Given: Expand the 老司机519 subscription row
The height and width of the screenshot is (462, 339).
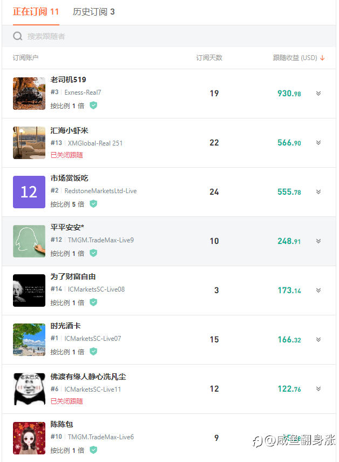Looking at the screenshot, I should [318, 94].
